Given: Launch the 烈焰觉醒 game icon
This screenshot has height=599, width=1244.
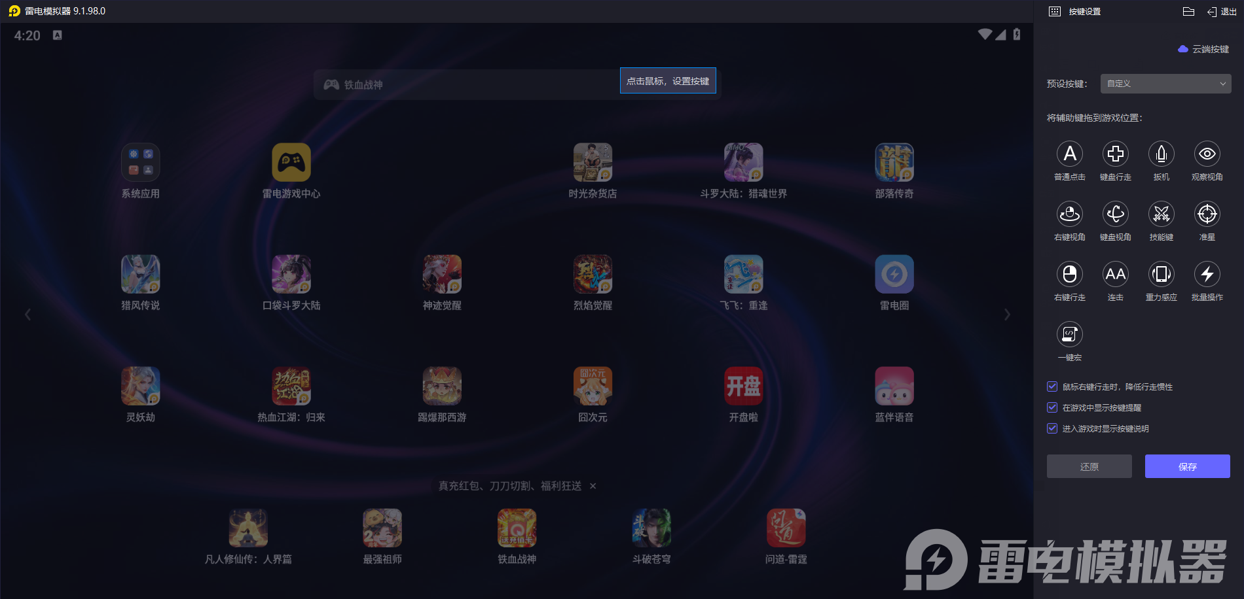Looking at the screenshot, I should 593,274.
